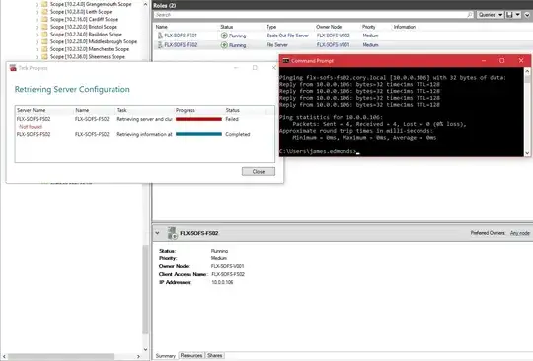The image size is (533, 361).
Task: Click the save query disk icon
Action: tap(509, 15)
